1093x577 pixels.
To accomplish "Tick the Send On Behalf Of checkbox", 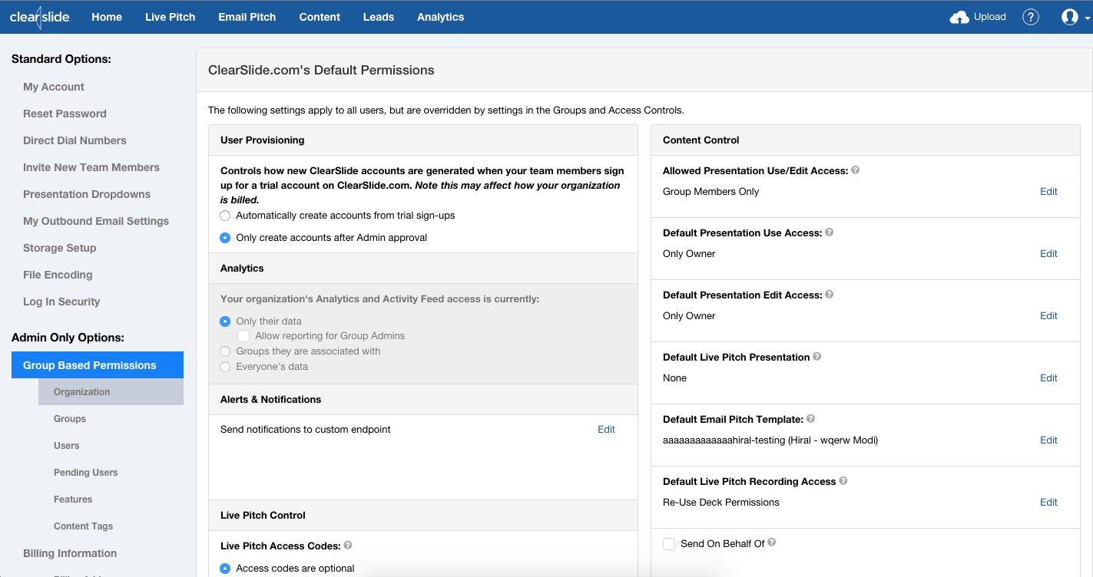I will click(x=669, y=544).
